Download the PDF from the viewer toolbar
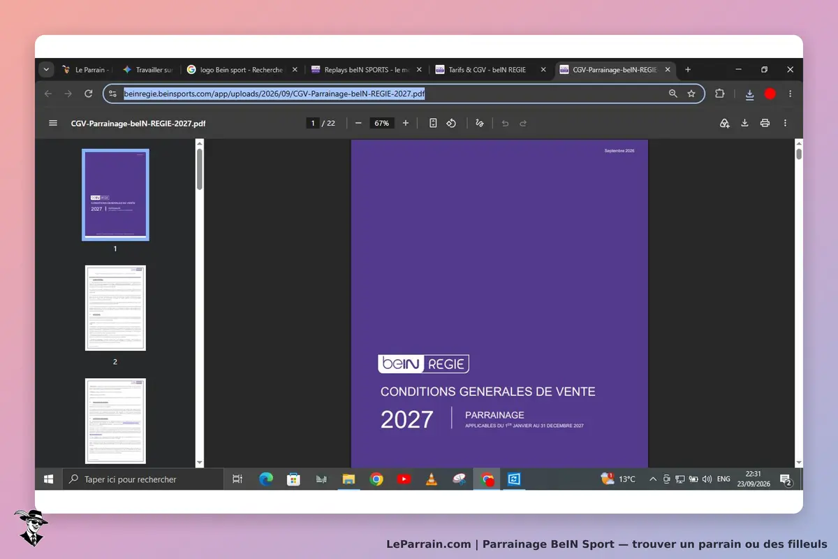Image resolution: width=838 pixels, height=559 pixels. coord(744,123)
